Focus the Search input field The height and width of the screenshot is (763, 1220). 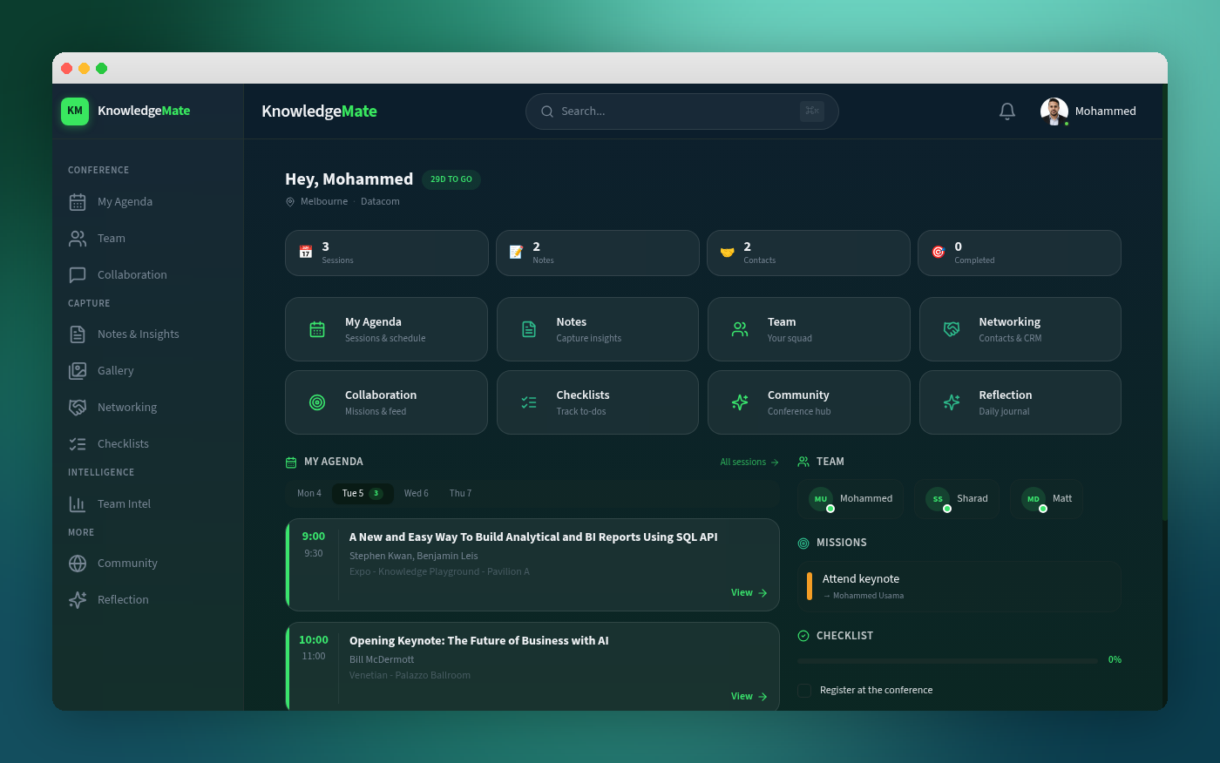tap(682, 111)
